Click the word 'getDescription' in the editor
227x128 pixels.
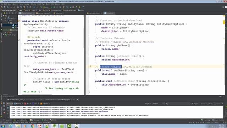point(127,56)
